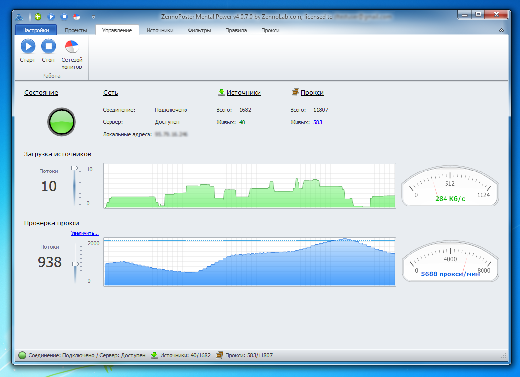Click the green plus icon in the quick-access toolbar

[x=38, y=17]
